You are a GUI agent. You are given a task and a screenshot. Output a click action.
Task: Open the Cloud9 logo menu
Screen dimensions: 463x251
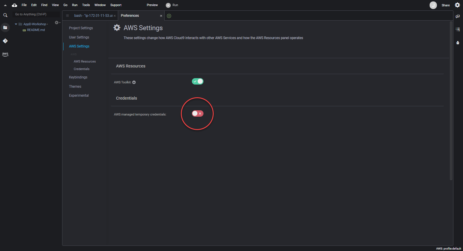pyautogui.click(x=15, y=5)
